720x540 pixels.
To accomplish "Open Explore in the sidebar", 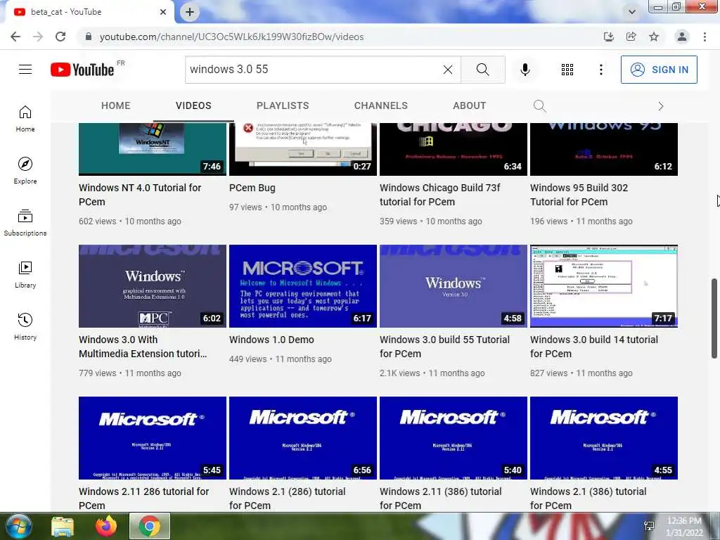I will [25, 171].
